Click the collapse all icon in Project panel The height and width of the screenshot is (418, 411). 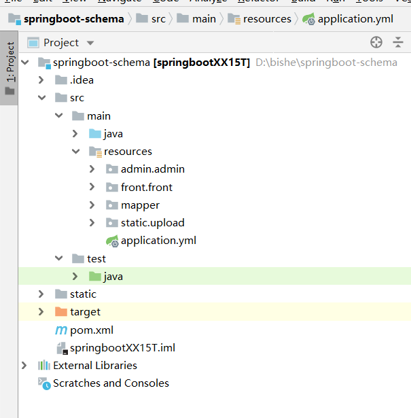398,43
